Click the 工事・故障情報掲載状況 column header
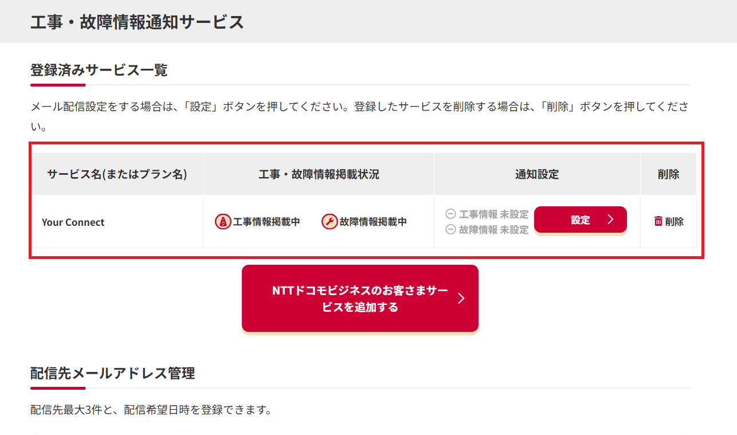 (x=319, y=174)
